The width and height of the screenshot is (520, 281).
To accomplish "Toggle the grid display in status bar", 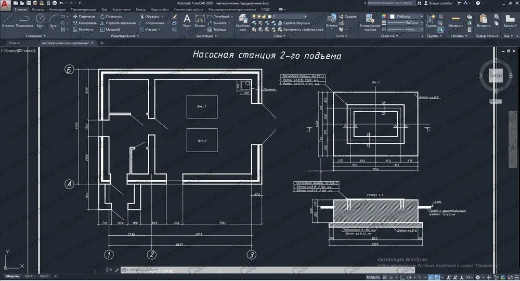I will (x=385, y=277).
